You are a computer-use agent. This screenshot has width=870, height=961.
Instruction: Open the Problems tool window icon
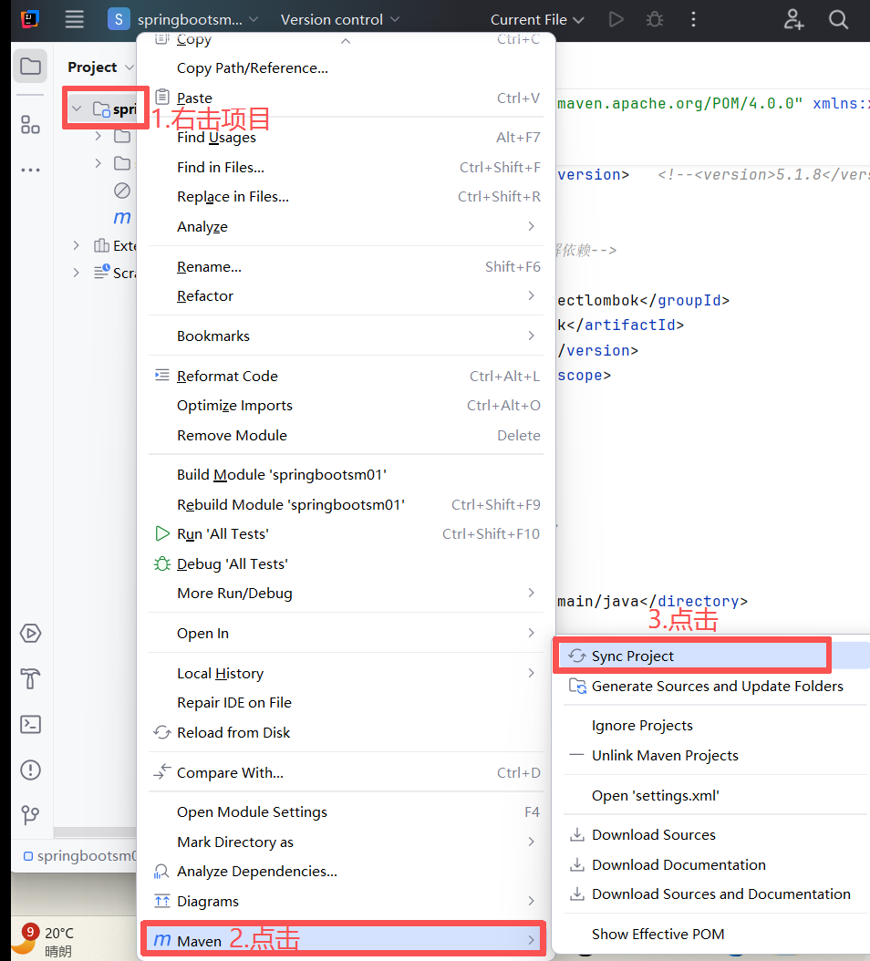pyautogui.click(x=31, y=770)
